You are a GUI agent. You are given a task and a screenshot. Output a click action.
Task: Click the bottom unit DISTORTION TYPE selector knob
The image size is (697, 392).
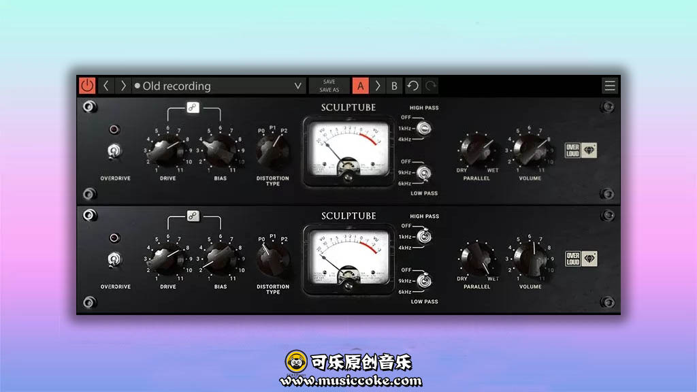pyautogui.click(x=272, y=261)
